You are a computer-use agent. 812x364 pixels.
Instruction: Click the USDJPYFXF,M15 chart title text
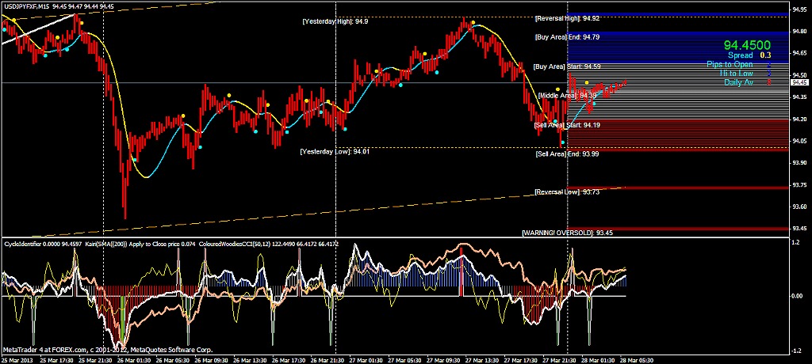pos(26,6)
